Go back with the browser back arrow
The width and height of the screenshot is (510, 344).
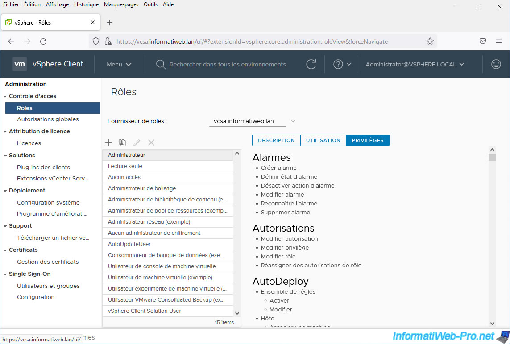12,41
